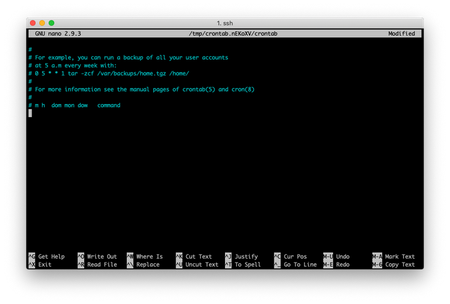
Task: Click the M-U Undo shortcut
Action: click(x=336, y=256)
